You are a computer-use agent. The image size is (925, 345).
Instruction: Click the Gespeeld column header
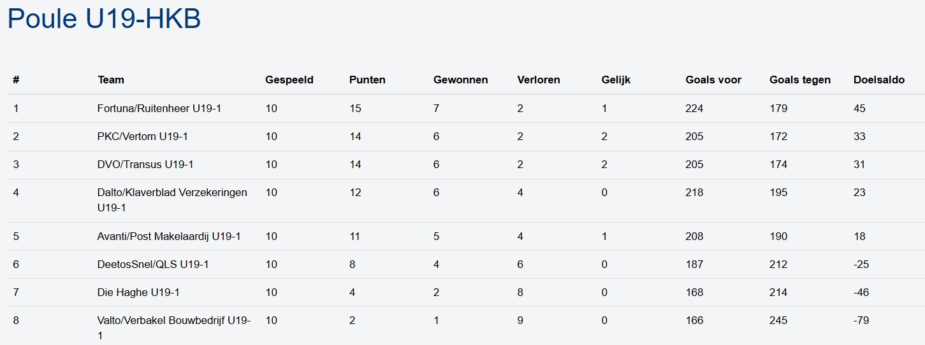point(289,80)
